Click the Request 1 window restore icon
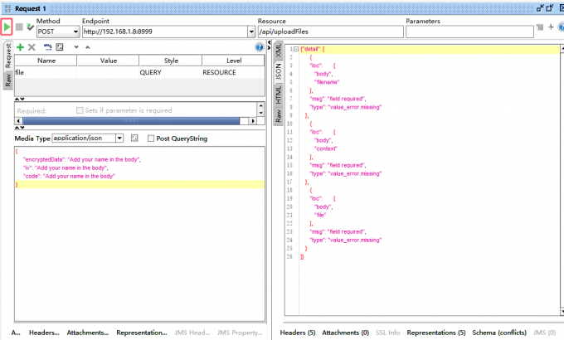564x340 pixels. [540, 8]
